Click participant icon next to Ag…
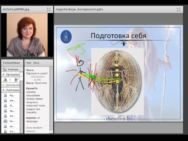Image resolution: width=188 pixels, height=141 pixels. click(5, 95)
